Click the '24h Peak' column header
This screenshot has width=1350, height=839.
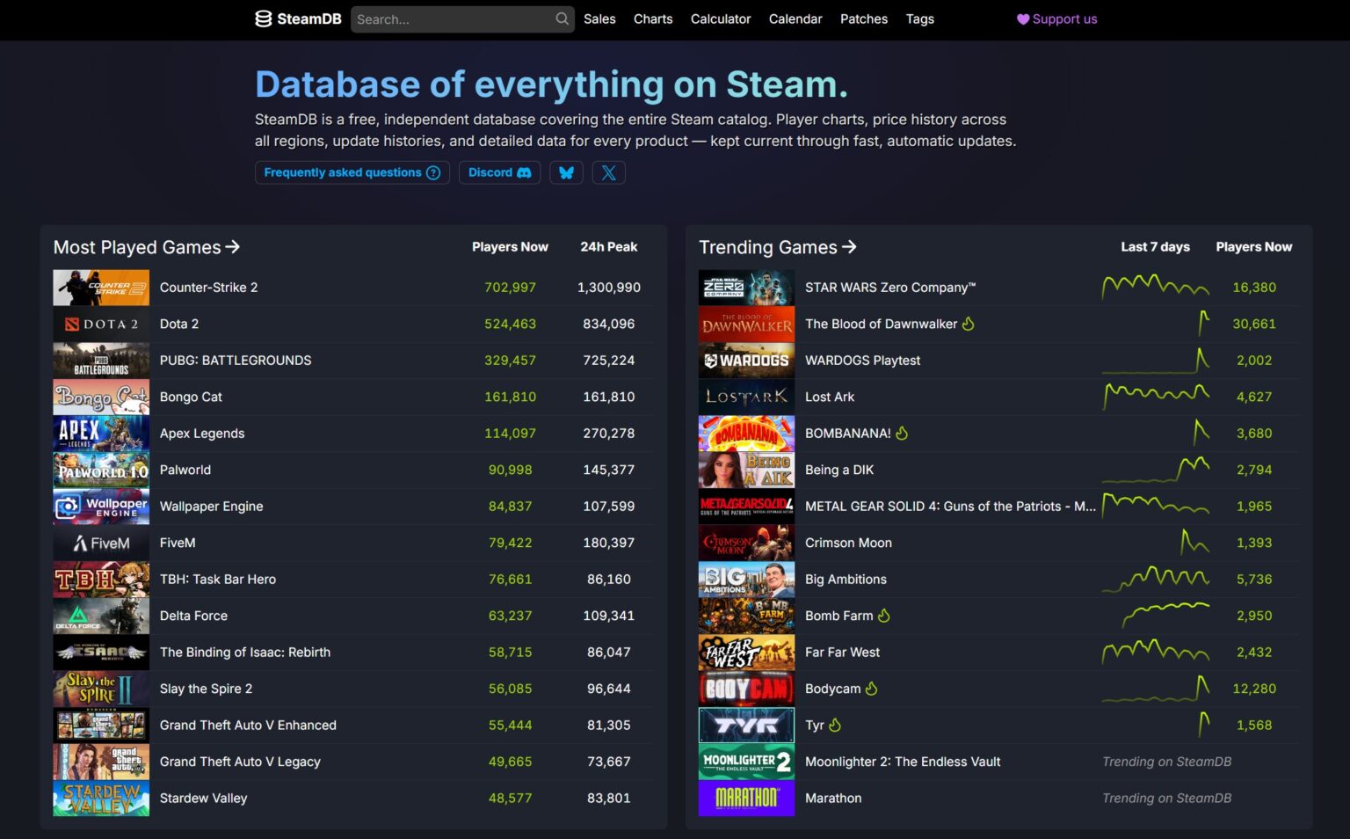pos(608,247)
